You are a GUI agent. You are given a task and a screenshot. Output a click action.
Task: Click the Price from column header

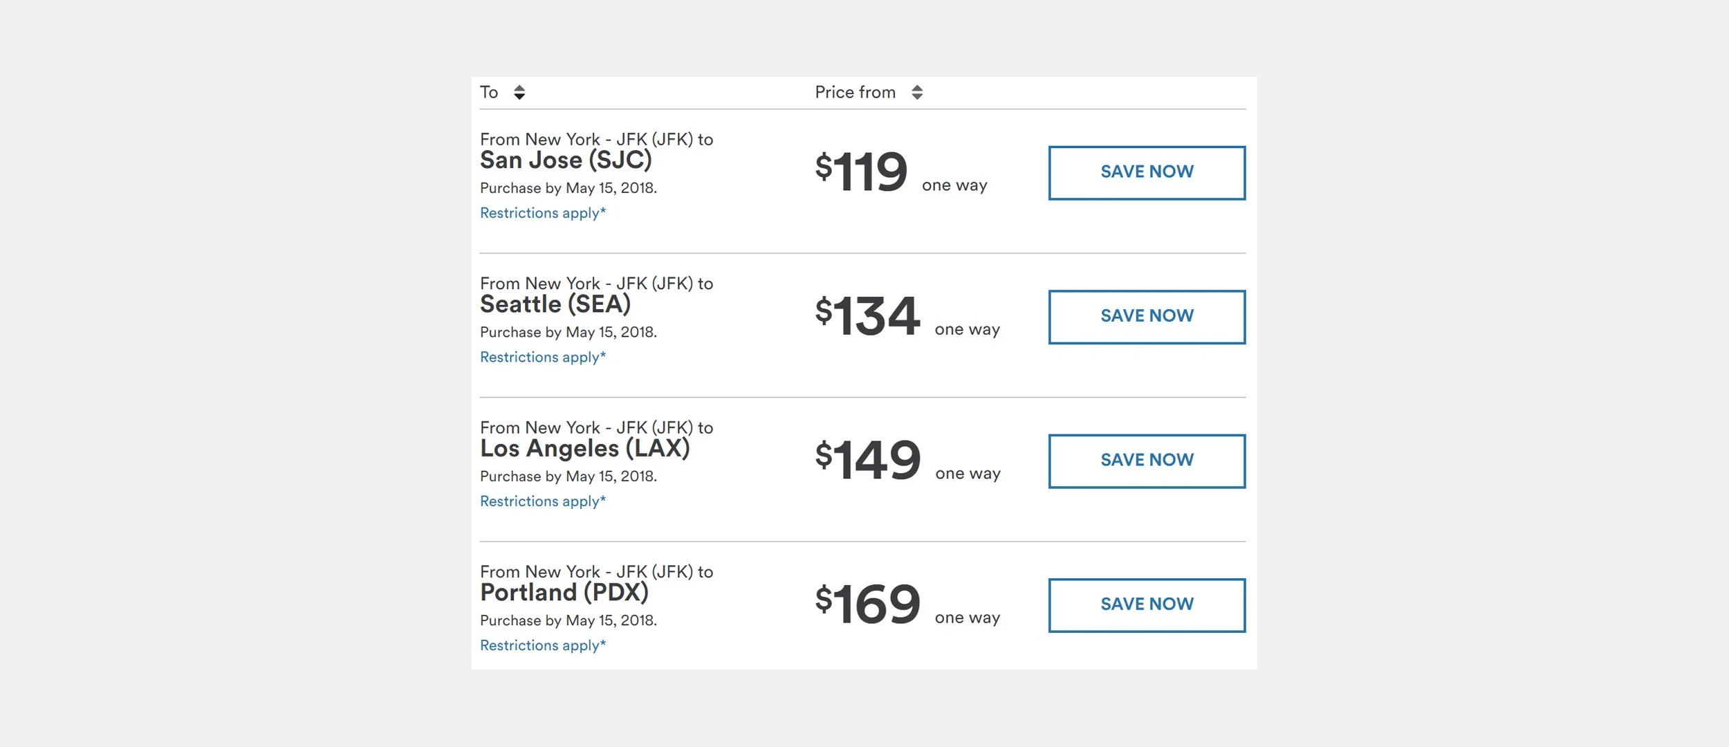[855, 92]
